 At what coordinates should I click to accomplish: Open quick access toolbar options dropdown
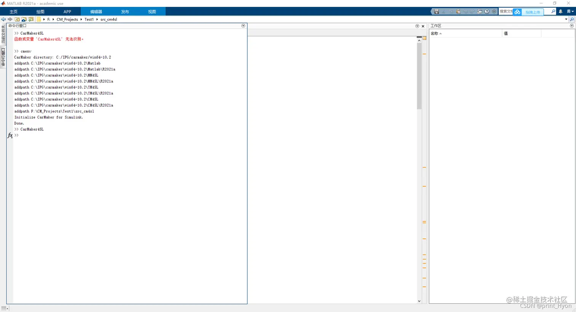(x=494, y=12)
